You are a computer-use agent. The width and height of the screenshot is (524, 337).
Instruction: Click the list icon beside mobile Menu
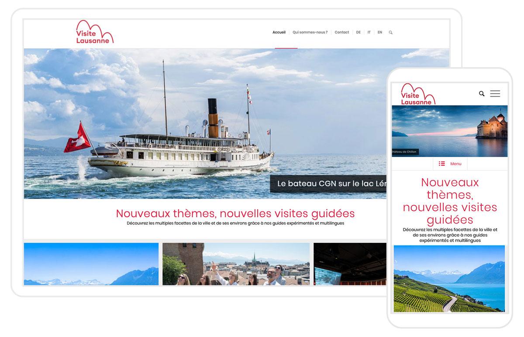click(x=442, y=163)
